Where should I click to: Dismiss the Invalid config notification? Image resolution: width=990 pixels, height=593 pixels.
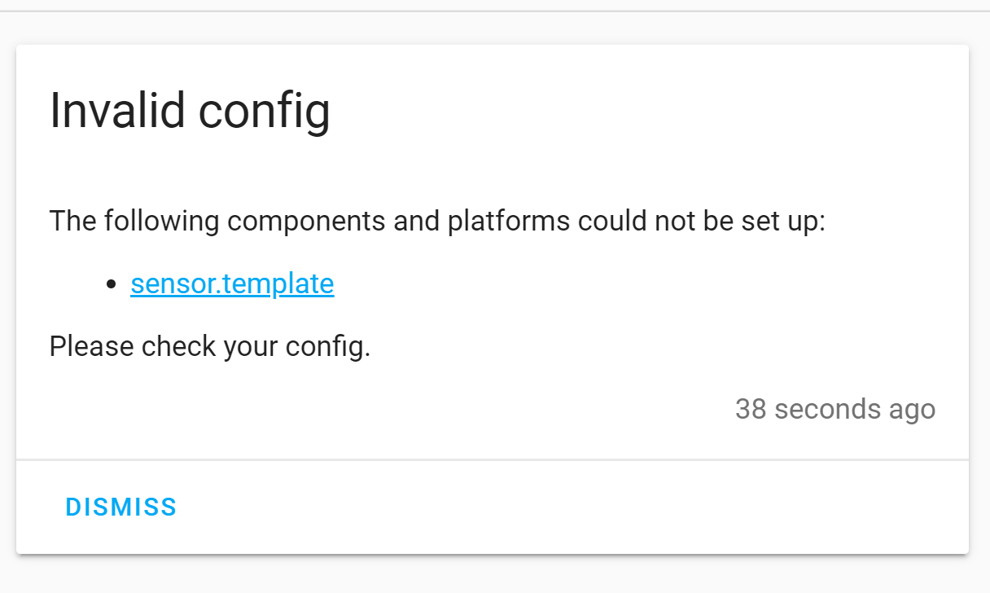pyautogui.click(x=120, y=507)
